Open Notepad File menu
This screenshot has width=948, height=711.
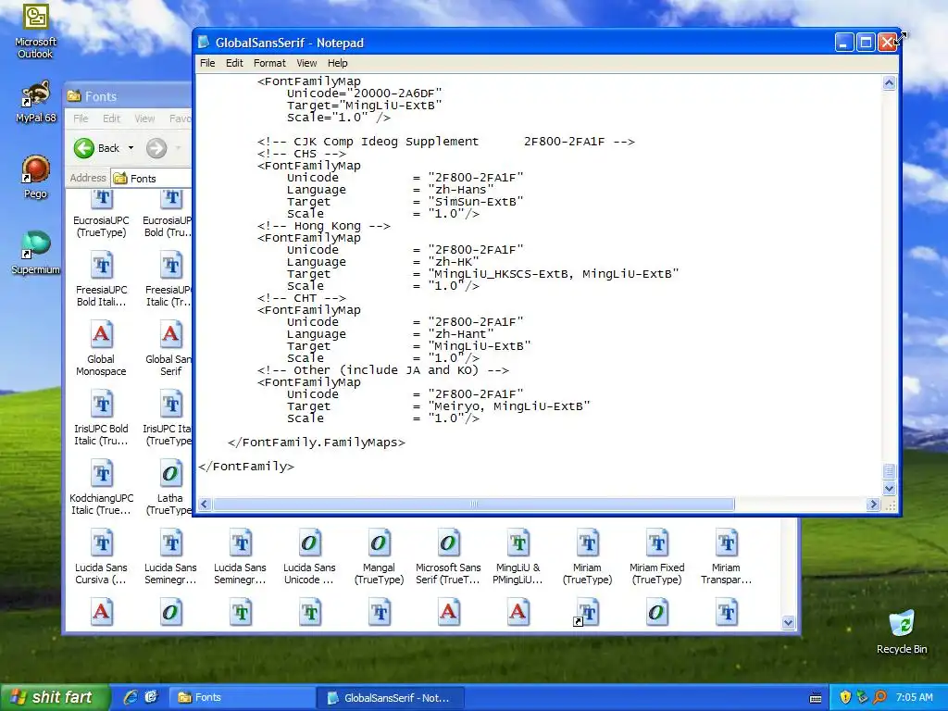coord(207,63)
